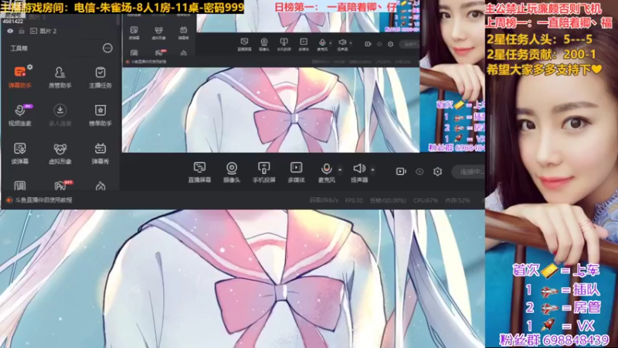Click 手机投屏 in the small mirrored toolbar
This screenshot has width=618, height=348.
[x=284, y=44]
